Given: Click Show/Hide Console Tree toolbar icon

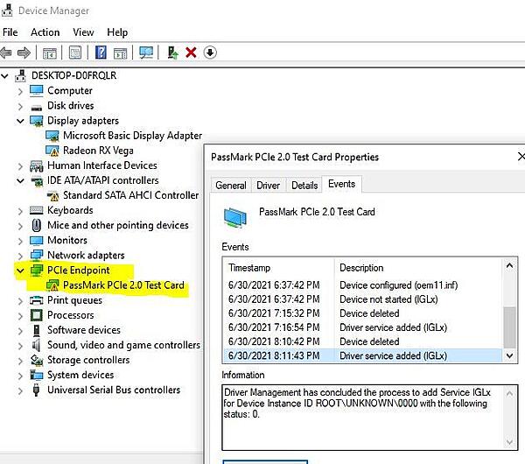Looking at the screenshot, I should (x=50, y=53).
